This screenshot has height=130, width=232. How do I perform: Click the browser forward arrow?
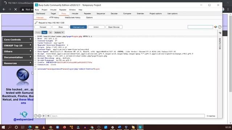coord(10,9)
